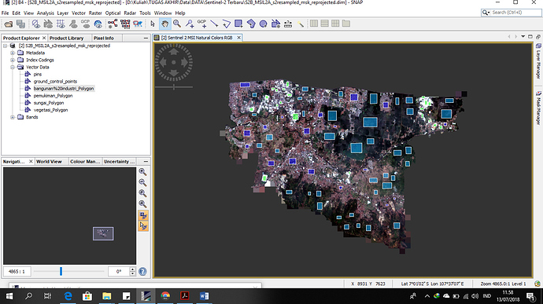Open the Navigation panel help icon

(142, 272)
